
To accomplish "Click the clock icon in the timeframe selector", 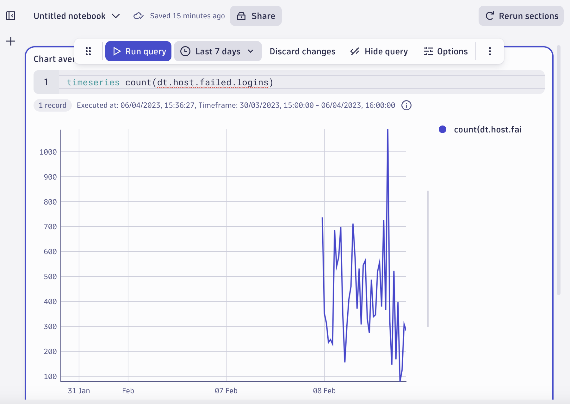I will [185, 51].
